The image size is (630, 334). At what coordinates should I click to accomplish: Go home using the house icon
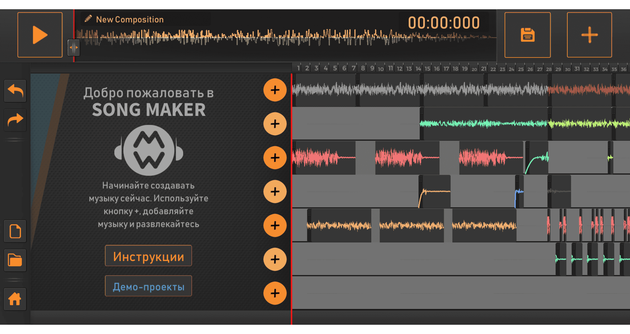click(x=15, y=299)
